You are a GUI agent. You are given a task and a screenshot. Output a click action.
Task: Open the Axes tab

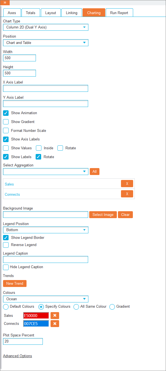coord(12,13)
